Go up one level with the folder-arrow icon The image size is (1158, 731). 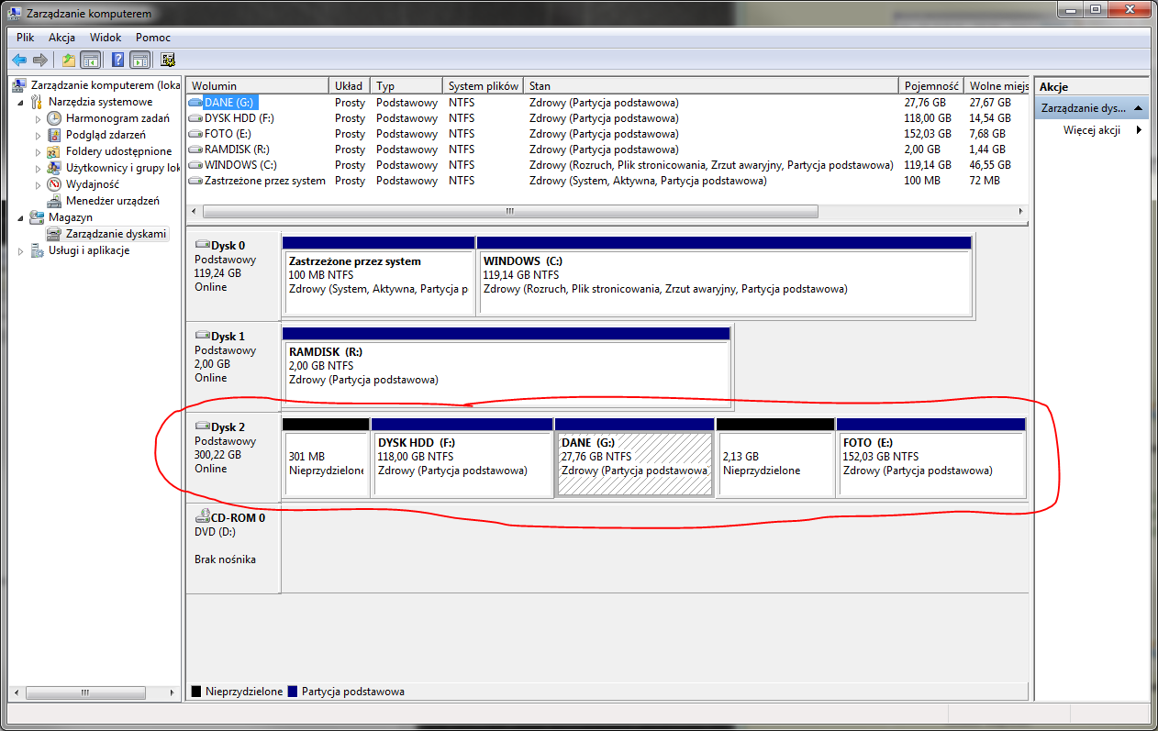click(69, 61)
